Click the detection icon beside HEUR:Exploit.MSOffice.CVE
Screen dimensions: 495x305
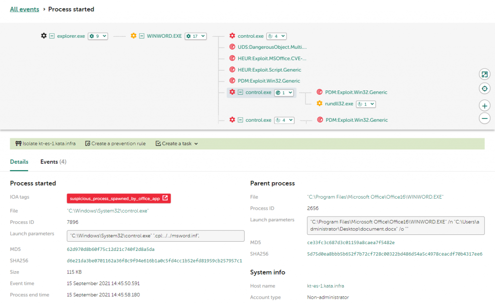233,58
